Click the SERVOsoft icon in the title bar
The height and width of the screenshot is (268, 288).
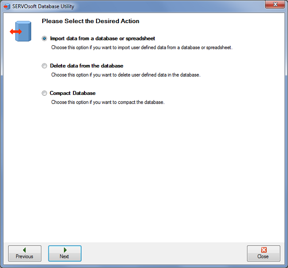7,7
